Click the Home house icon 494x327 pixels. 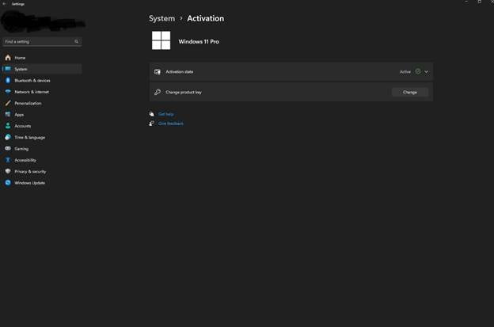pos(8,57)
